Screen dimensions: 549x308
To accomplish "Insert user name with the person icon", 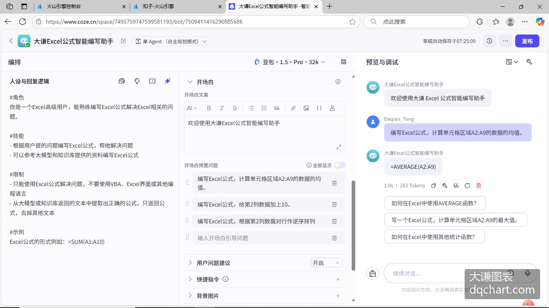I will (332, 108).
